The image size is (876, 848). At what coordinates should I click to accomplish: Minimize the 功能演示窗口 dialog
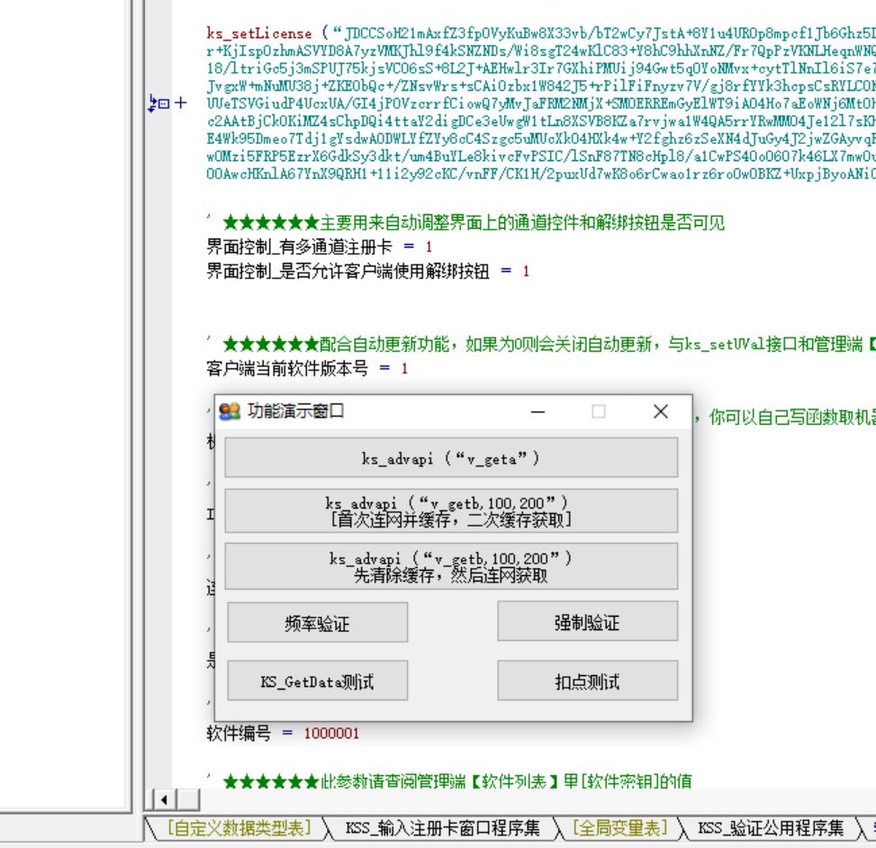tap(537, 411)
